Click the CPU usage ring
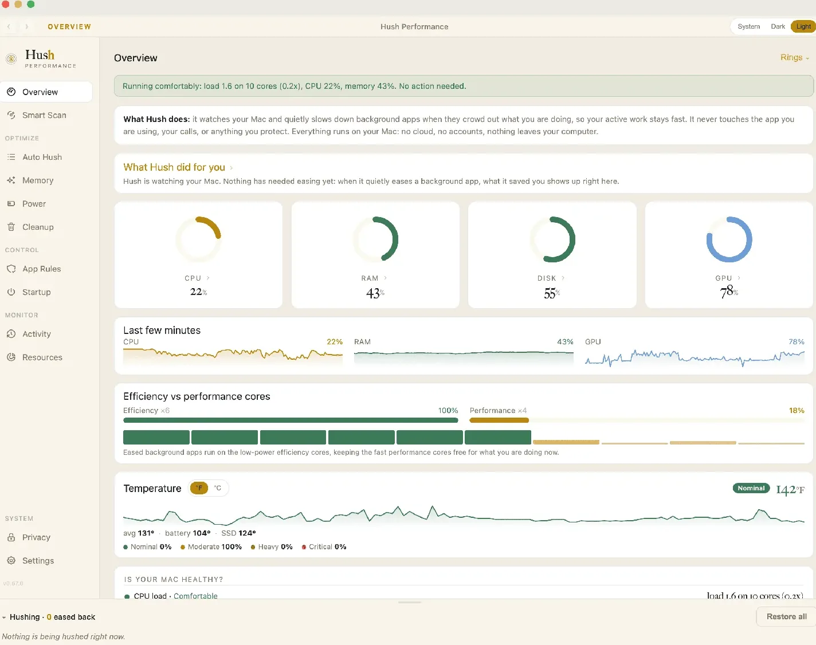 pyautogui.click(x=198, y=239)
